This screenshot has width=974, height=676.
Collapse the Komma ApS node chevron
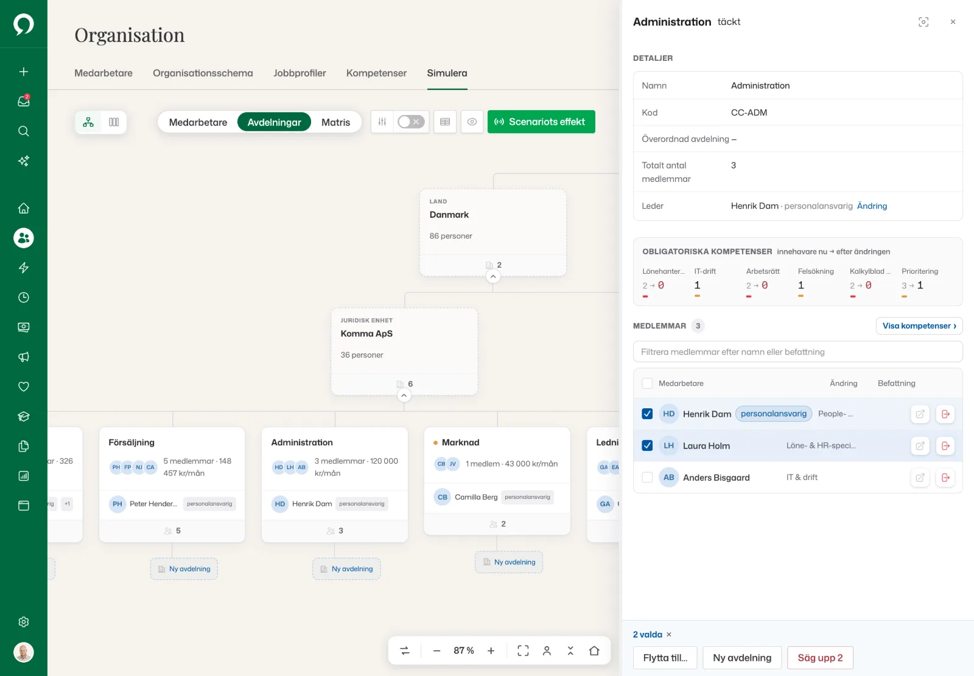coord(404,395)
